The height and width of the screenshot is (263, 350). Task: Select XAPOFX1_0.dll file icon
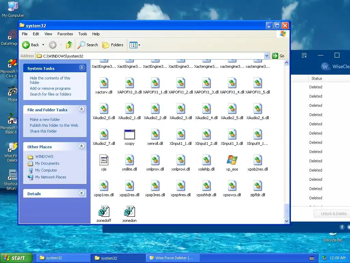[x=130, y=83]
